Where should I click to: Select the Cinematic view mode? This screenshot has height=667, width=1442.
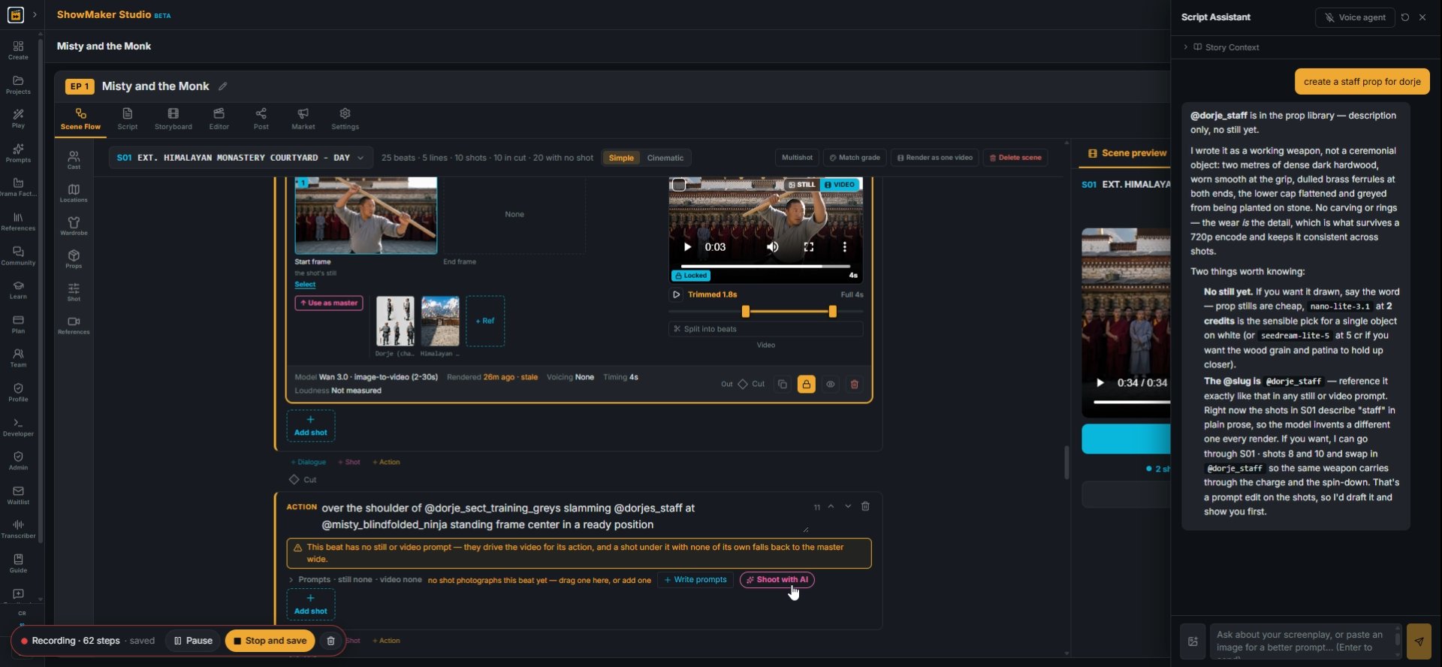point(665,158)
